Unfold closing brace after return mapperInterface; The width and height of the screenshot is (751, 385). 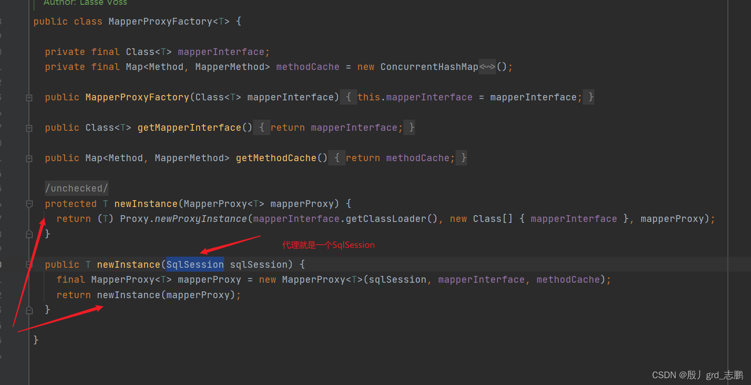410,127
